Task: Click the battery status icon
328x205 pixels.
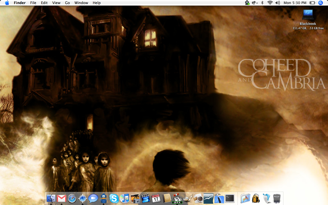Action: tap(312, 3)
